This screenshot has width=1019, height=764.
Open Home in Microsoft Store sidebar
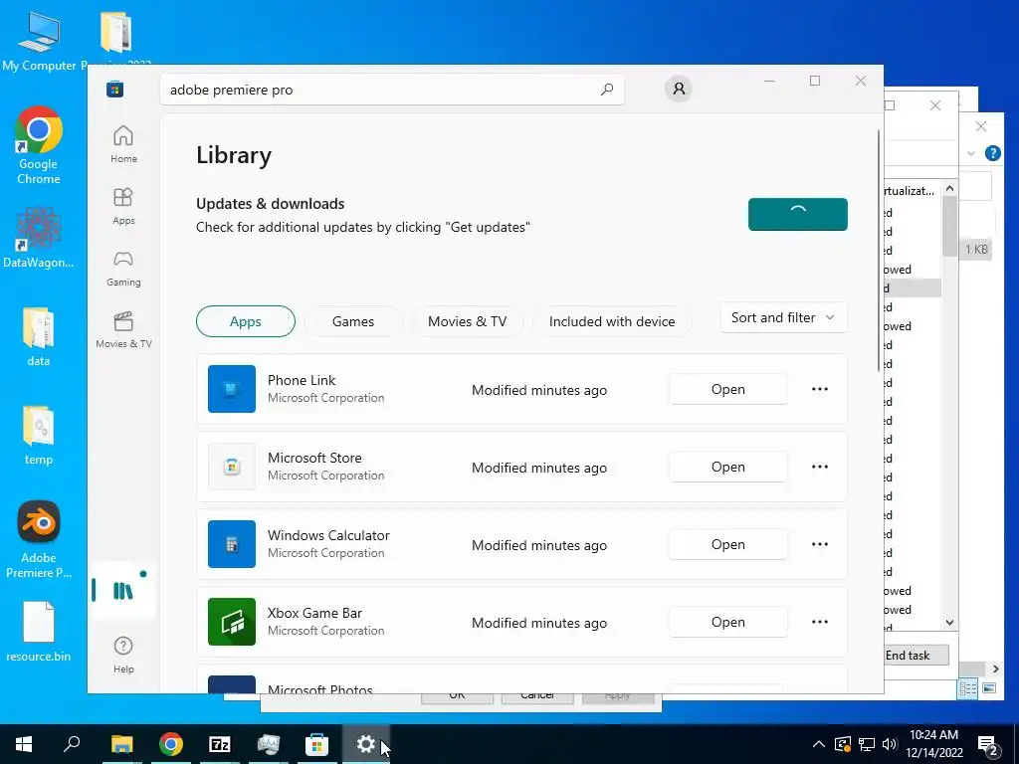point(123,144)
